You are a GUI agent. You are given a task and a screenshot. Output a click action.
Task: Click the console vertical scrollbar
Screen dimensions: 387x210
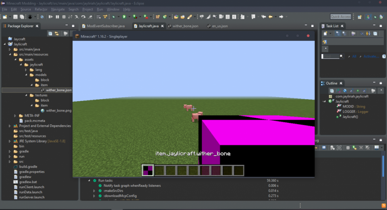tap(383, 166)
